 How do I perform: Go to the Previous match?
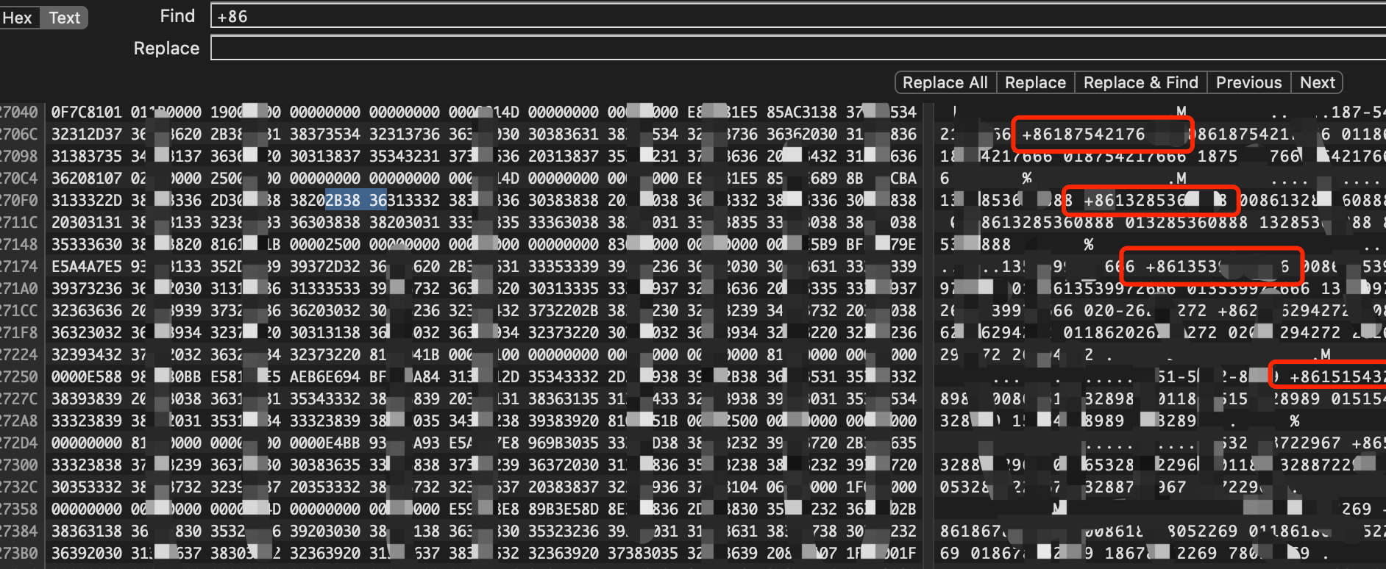[1248, 82]
